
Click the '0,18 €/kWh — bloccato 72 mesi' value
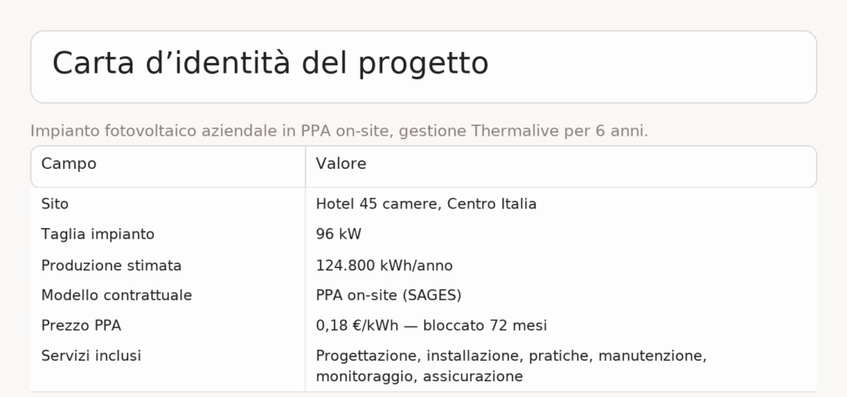(431, 326)
